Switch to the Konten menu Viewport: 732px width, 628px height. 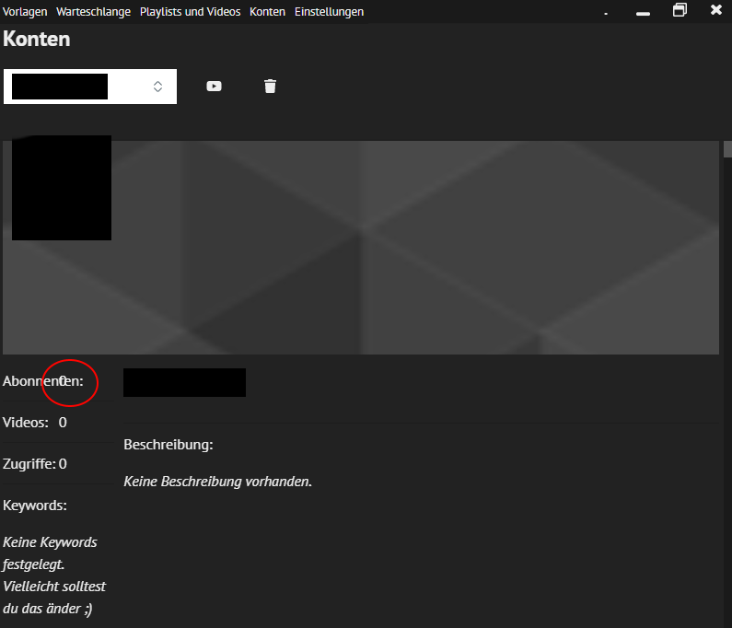point(267,12)
